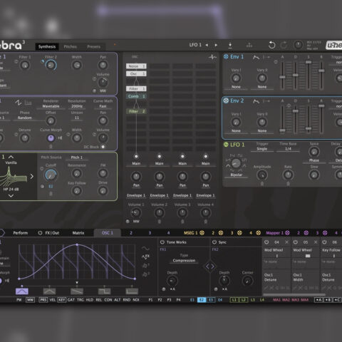Click the Mapper 1 purple module icon

[287, 233]
